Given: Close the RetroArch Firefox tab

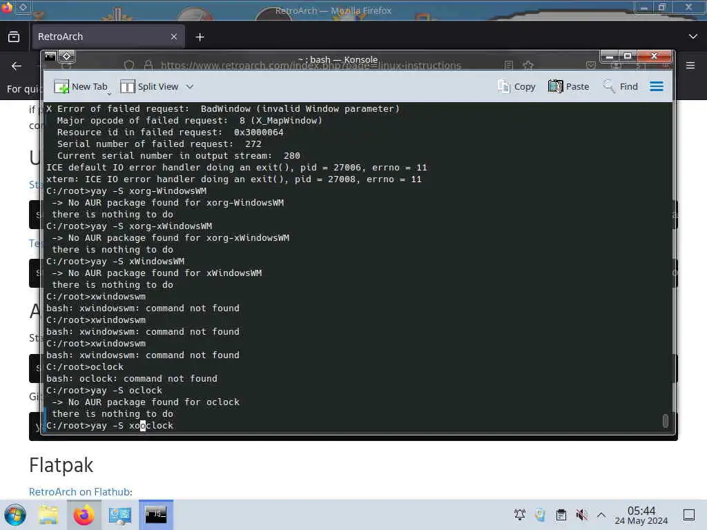Looking at the screenshot, I should pos(174,37).
